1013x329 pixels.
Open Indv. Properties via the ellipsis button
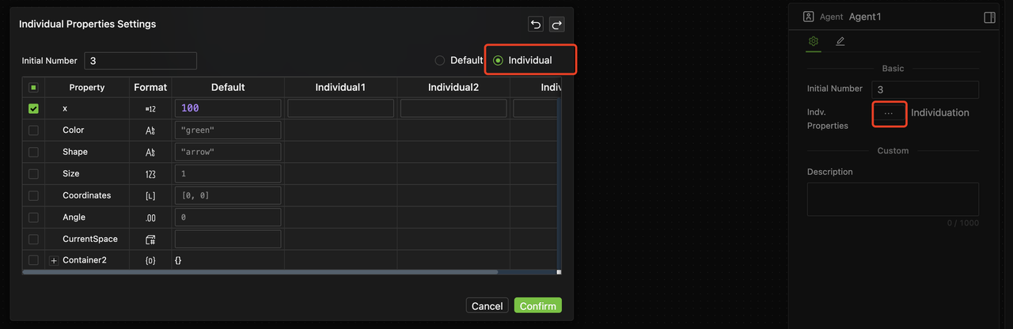(889, 113)
